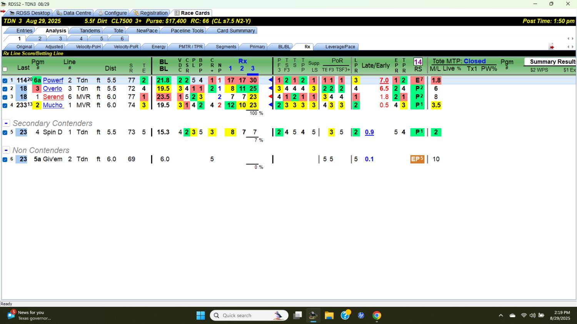Uncheck the checkbox for horse 4 Mucho
The height and width of the screenshot is (324, 577).
pos(5,106)
